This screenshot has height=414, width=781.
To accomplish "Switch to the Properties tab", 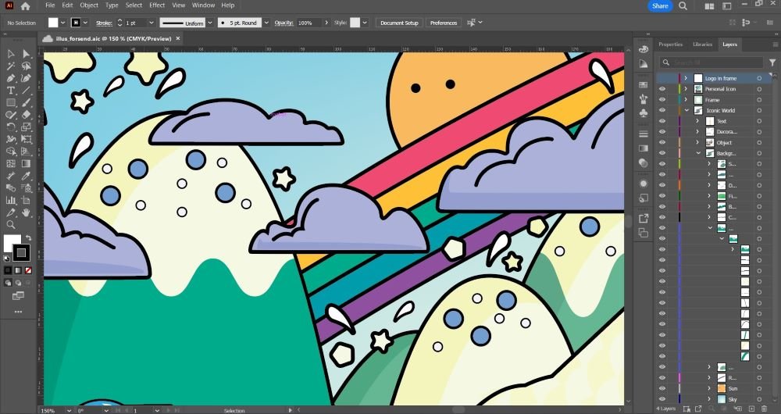I will [670, 45].
